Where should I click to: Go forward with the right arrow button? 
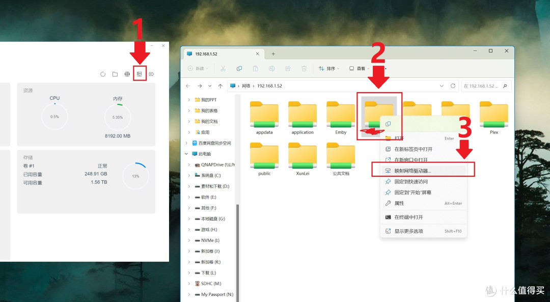(200, 86)
